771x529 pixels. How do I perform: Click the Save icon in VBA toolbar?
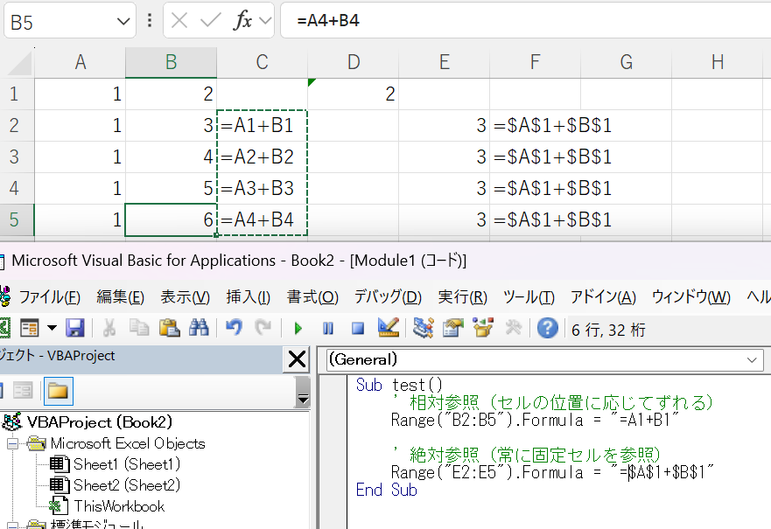pos(75,328)
